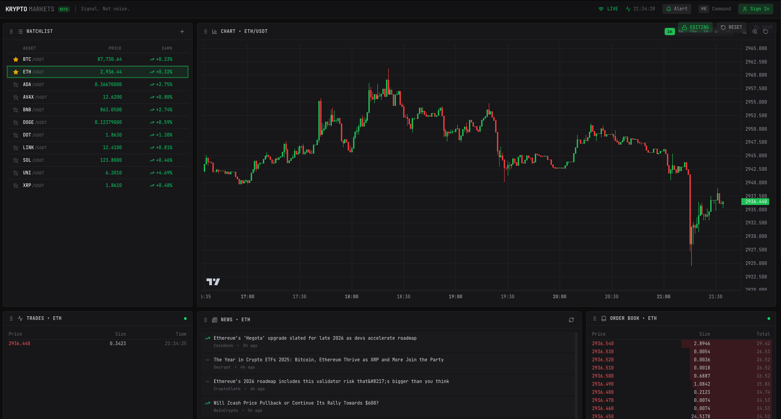Select the 1H timeframe

706,32
